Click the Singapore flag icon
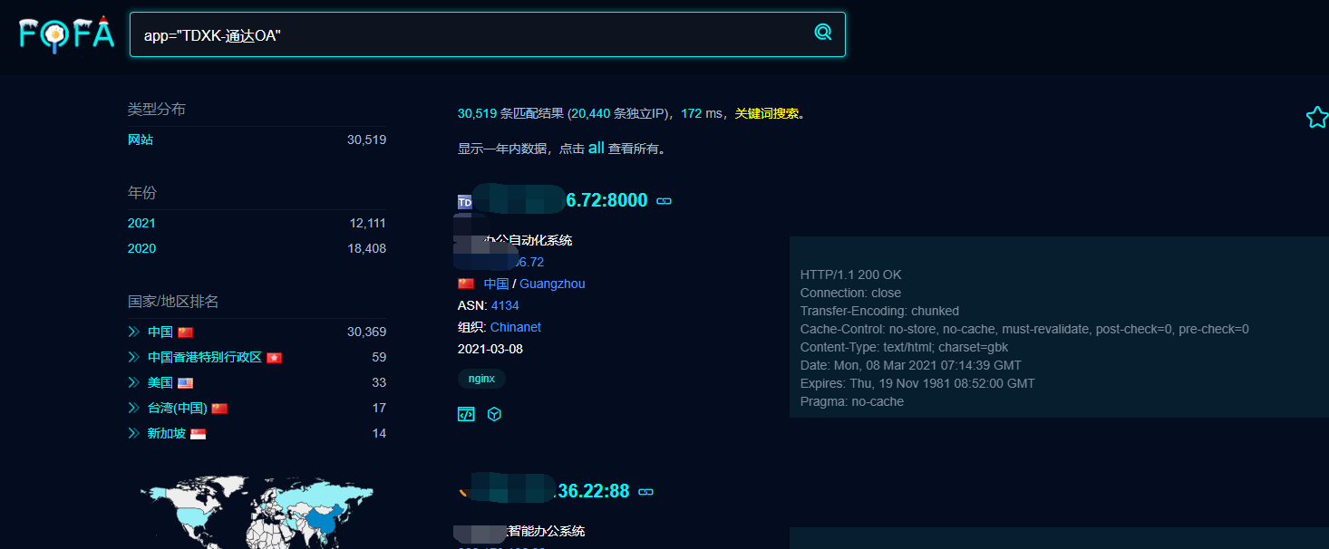Viewport: 1329px width, 549px height. pos(198,434)
